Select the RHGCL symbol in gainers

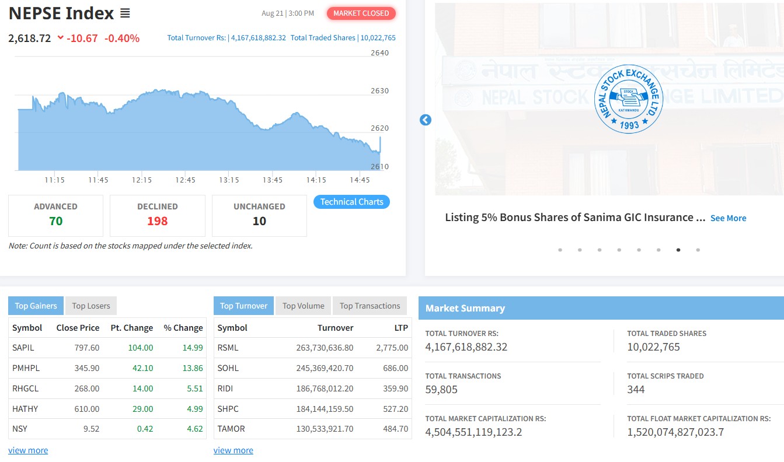point(26,388)
